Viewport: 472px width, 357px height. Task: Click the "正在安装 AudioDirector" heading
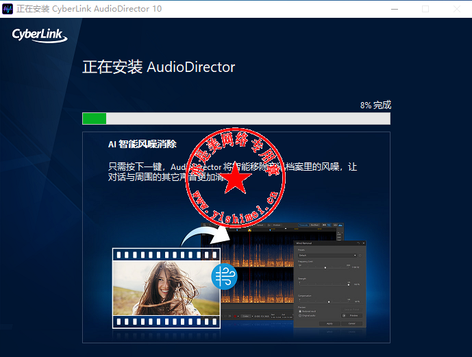pyautogui.click(x=159, y=67)
